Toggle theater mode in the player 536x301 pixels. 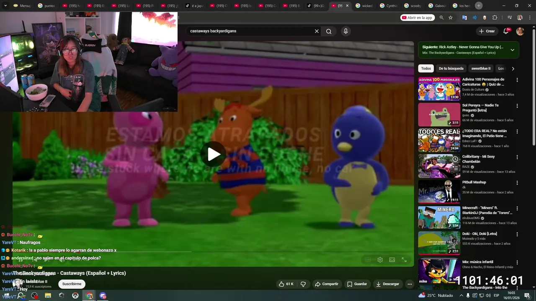point(392,260)
